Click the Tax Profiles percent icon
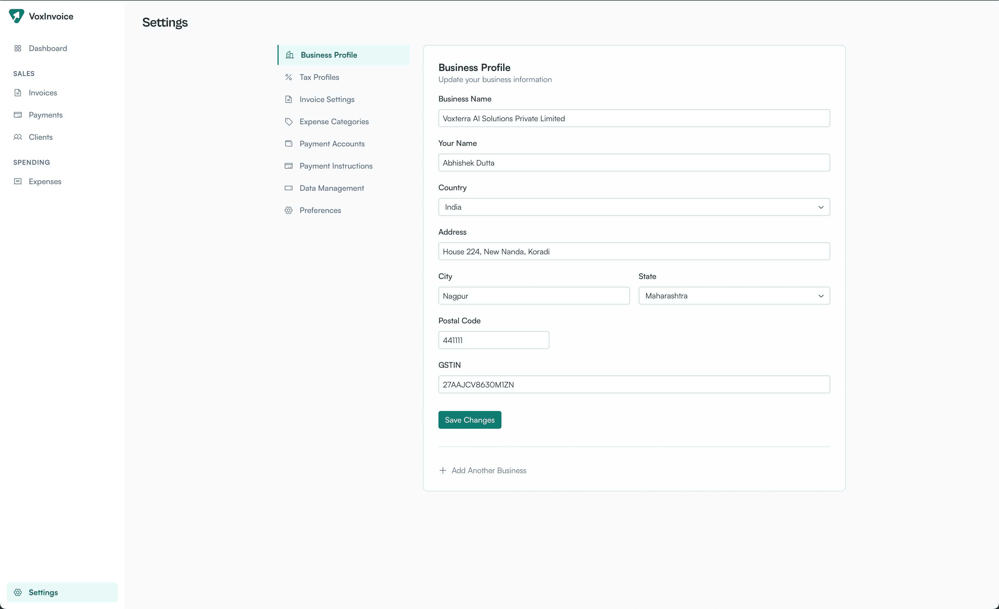This screenshot has height=609, width=999. [x=288, y=77]
